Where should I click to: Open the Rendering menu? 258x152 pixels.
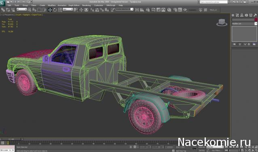(x=87, y=5)
